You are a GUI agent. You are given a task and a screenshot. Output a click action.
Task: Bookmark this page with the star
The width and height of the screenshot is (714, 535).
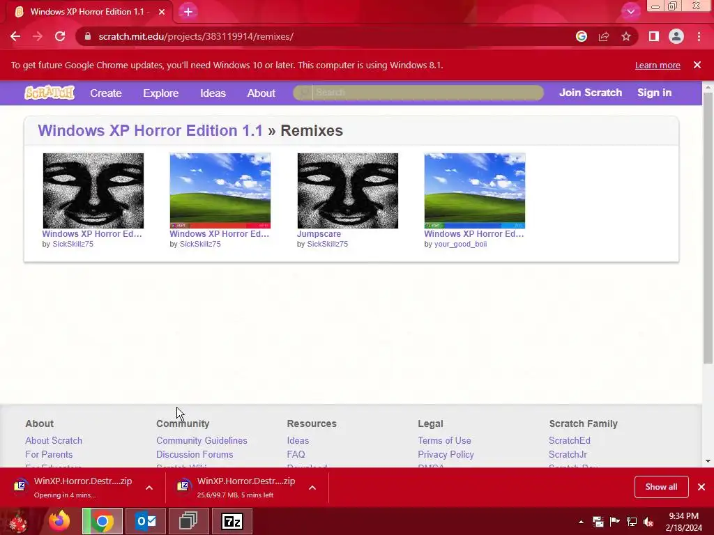tap(626, 36)
